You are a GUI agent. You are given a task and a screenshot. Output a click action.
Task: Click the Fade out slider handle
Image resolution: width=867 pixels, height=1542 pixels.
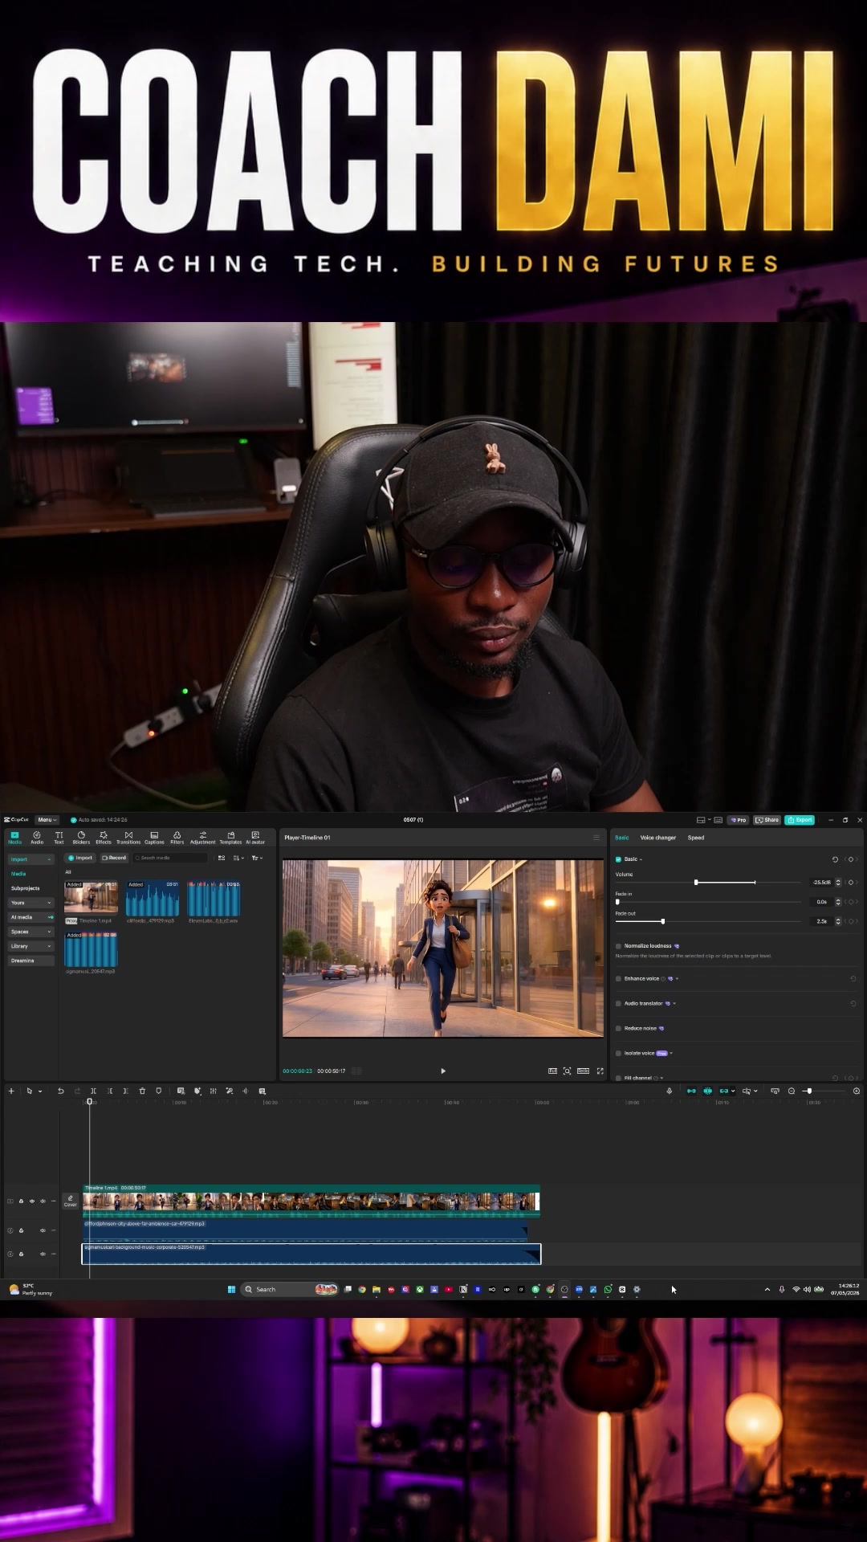[662, 921]
